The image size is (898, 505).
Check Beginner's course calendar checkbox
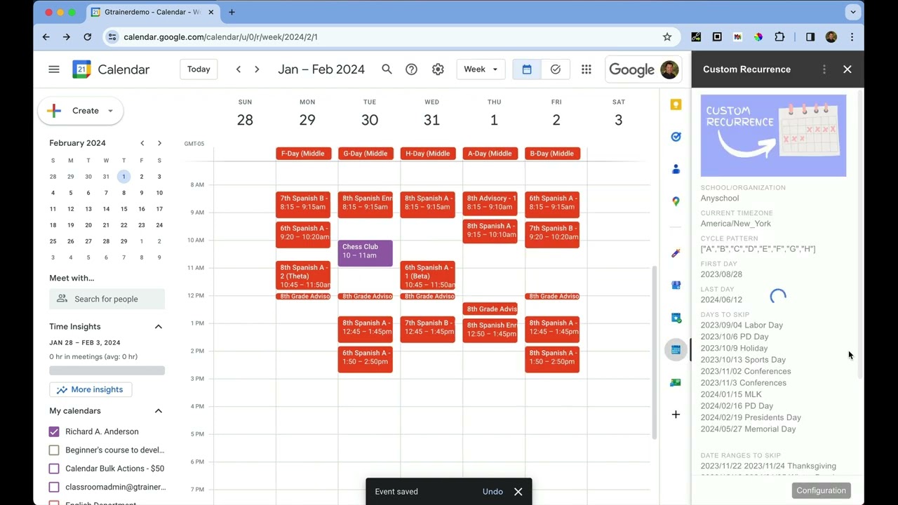click(x=54, y=450)
